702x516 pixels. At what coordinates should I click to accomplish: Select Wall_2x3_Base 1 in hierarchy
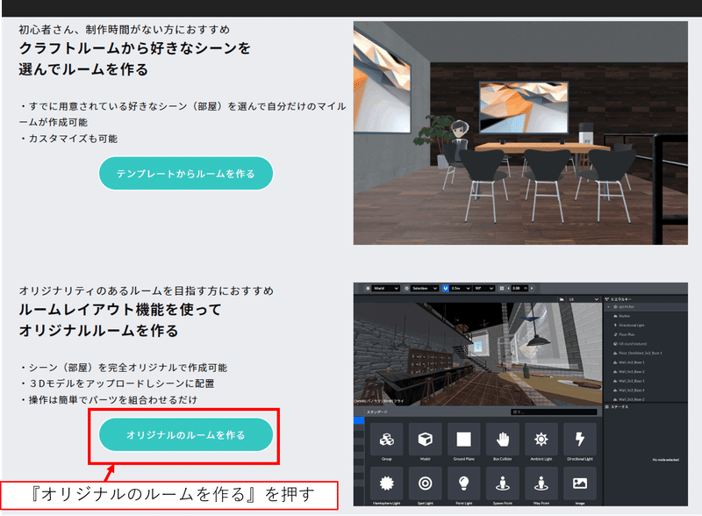tap(629, 381)
